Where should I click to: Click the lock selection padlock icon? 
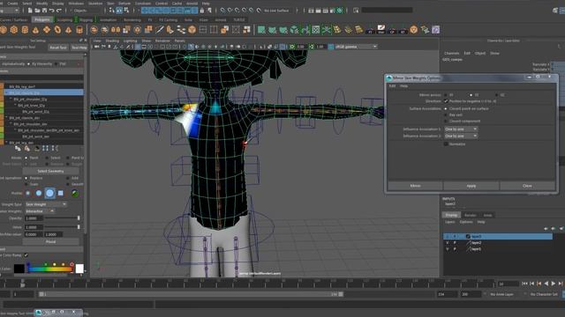tap(202, 11)
